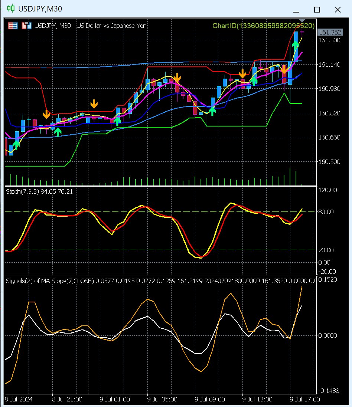Maximize the USDJPY,M30 chart window
Image resolution: width=352 pixels, height=407 pixels.
pos(317,10)
